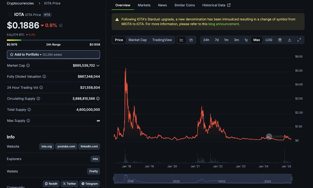The image size is (313, 188).
Task: Open the Iota explorer link
Action: [x=95, y=159]
